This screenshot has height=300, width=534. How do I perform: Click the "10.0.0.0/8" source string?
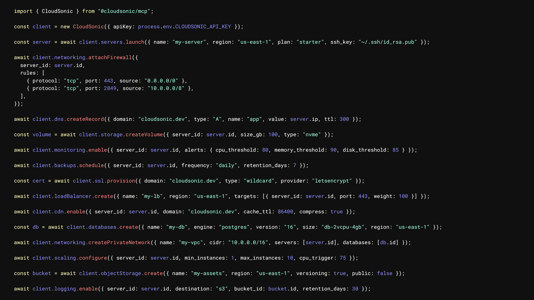166,88
